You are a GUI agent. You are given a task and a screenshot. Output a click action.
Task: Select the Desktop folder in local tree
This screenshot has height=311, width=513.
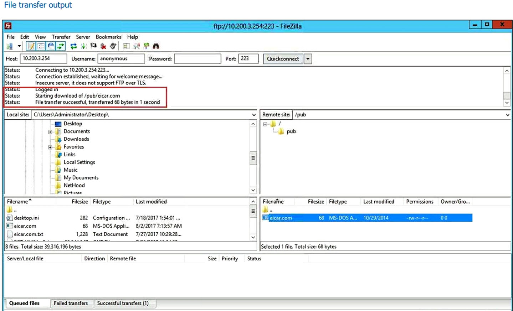[73, 124]
